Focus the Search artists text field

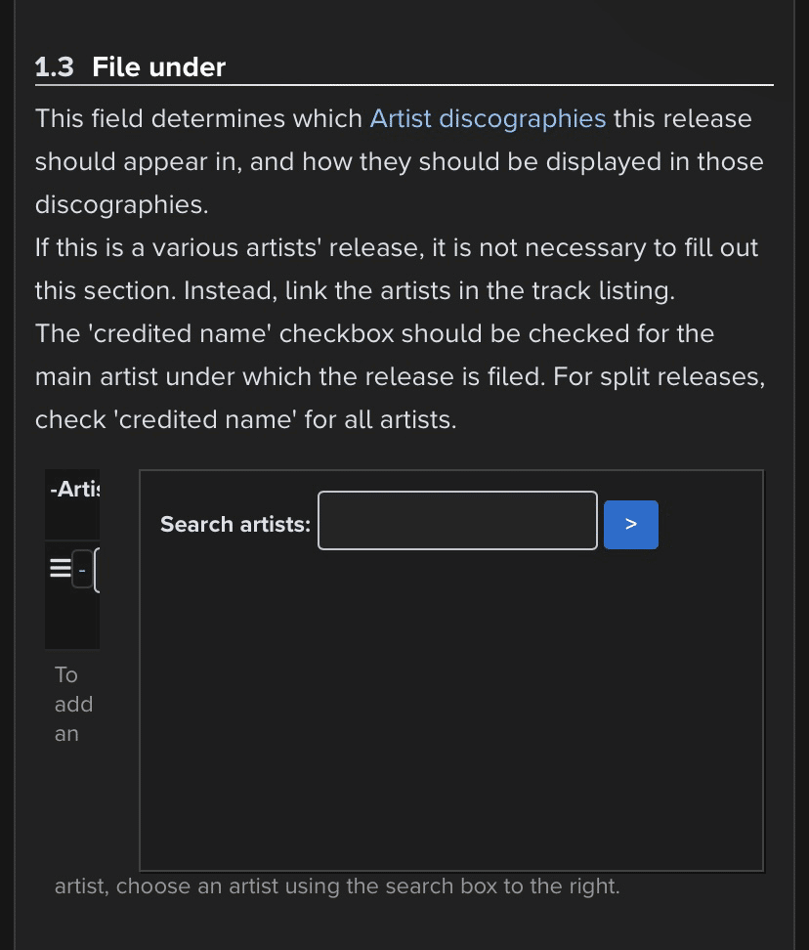pos(458,520)
